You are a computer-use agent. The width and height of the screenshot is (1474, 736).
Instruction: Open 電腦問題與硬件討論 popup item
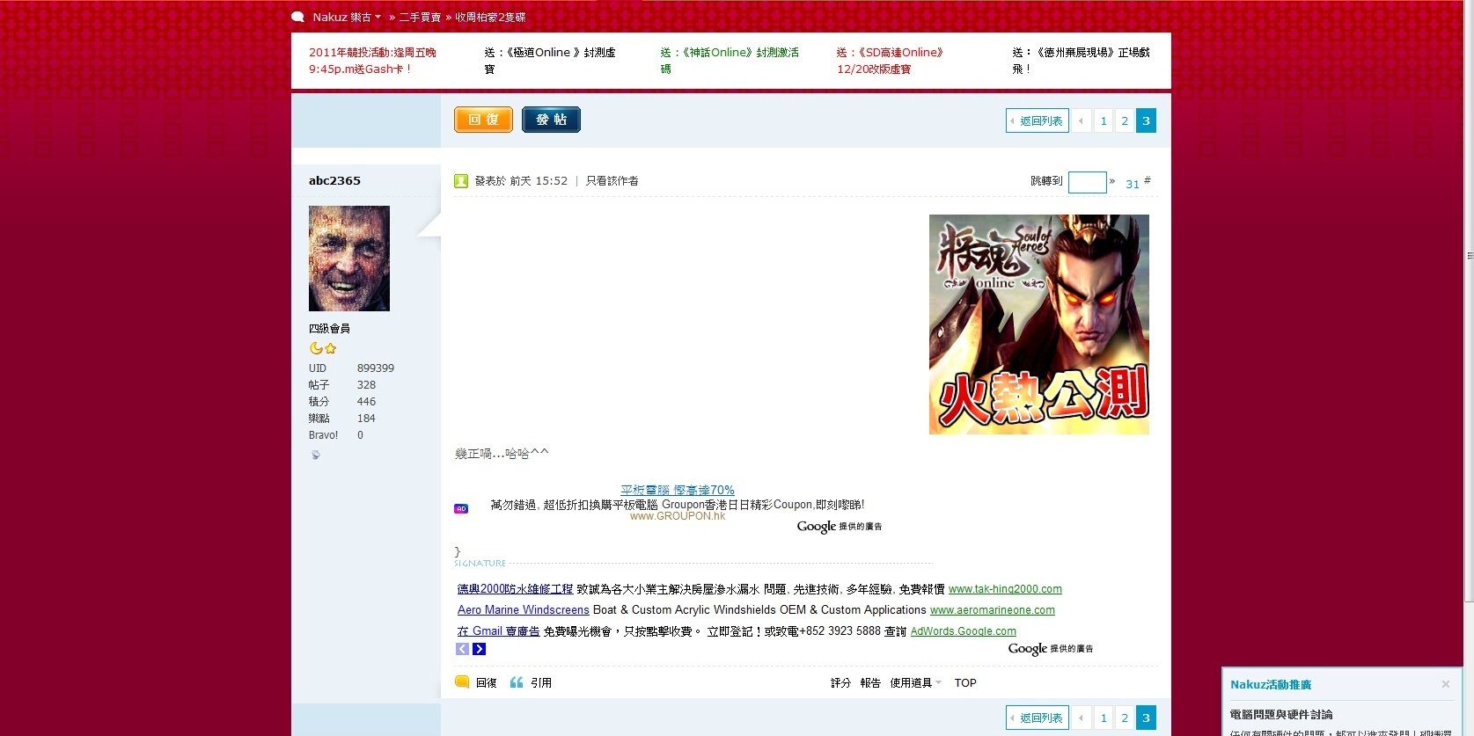coord(1281,714)
